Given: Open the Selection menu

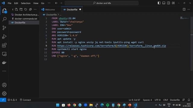Looking at the screenshot, I should click(x=26, y=3).
